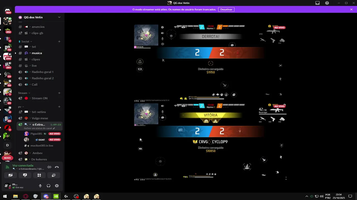357x200 pixels.
Task: Open the server with 20 badge
Action: [x=8, y=119]
